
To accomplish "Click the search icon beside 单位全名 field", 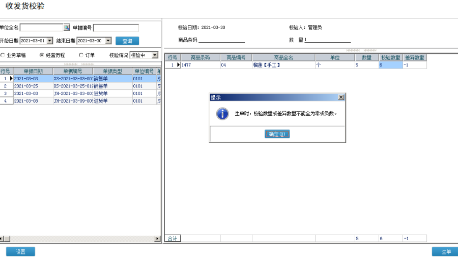I will coord(66,28).
